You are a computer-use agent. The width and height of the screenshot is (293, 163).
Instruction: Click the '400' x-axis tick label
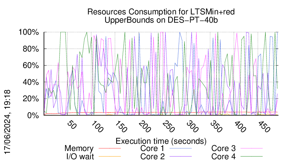tap(240, 127)
